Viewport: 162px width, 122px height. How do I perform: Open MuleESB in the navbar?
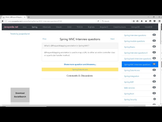[149, 27]
